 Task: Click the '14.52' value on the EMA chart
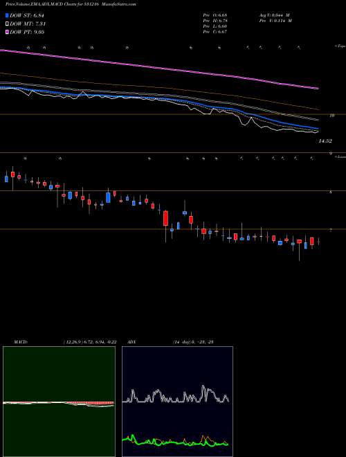325,141
